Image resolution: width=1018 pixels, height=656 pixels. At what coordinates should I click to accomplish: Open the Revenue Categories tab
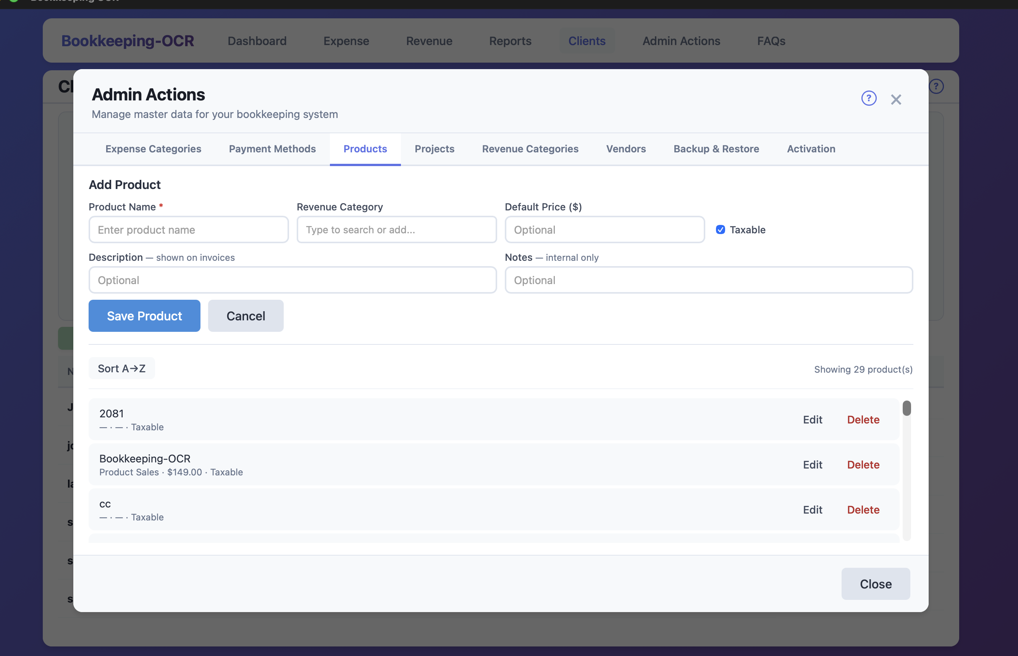point(530,149)
